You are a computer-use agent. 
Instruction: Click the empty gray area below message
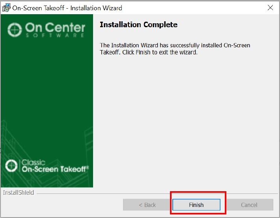point(185,118)
